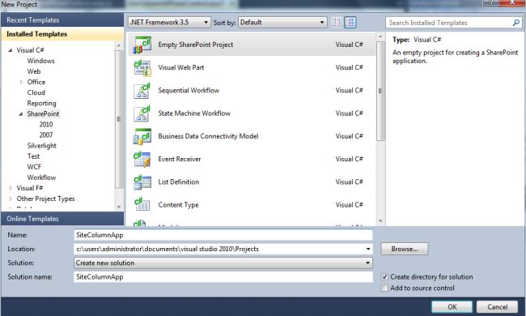Screen dimensions: 526x316
Task: Select the Test tree item
Action: [x=33, y=156]
